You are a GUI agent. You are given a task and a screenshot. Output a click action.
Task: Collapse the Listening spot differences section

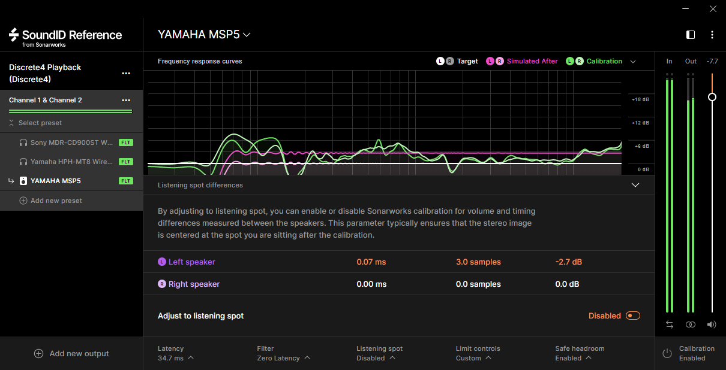[635, 185]
